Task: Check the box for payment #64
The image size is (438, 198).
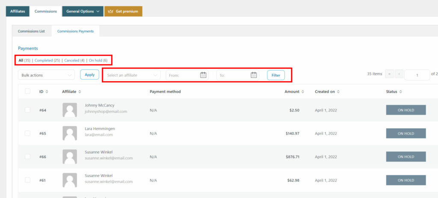Action: [x=28, y=110]
